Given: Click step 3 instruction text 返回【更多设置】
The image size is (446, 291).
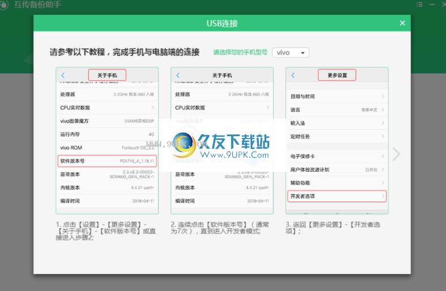Looking at the screenshot, I should [333, 228].
